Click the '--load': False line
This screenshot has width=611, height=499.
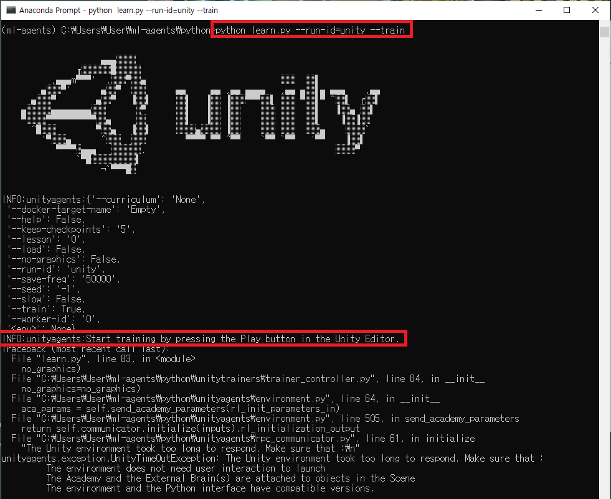(x=46, y=250)
